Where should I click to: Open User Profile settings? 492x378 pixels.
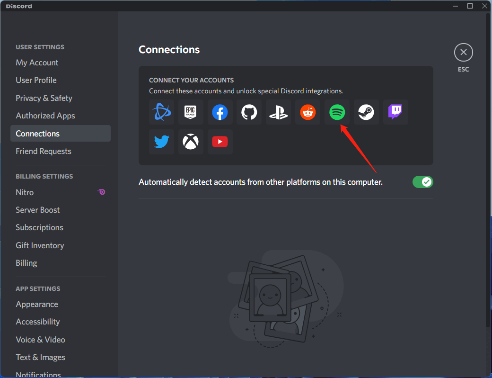(x=61, y=80)
